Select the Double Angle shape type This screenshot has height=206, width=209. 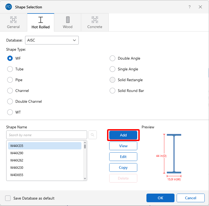point(112,58)
